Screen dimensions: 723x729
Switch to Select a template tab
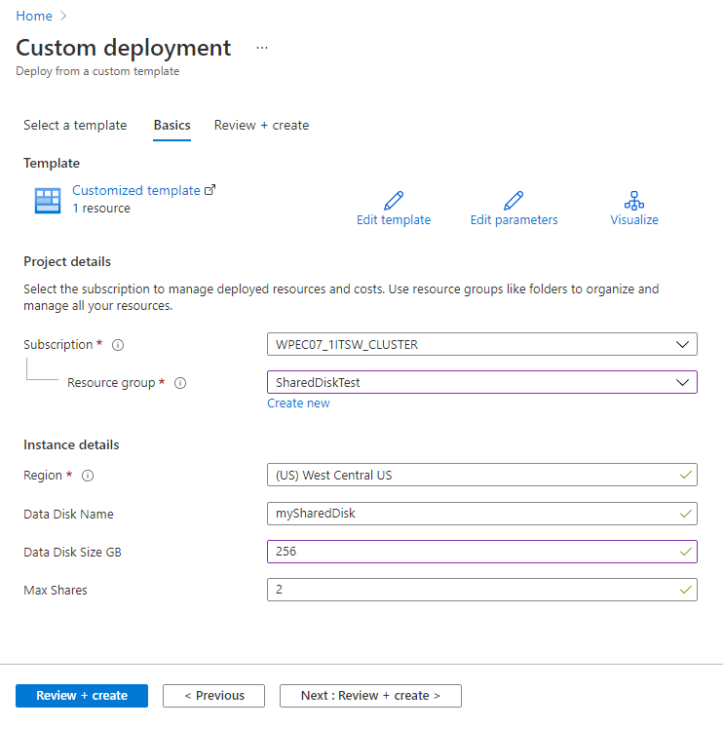tap(75, 125)
